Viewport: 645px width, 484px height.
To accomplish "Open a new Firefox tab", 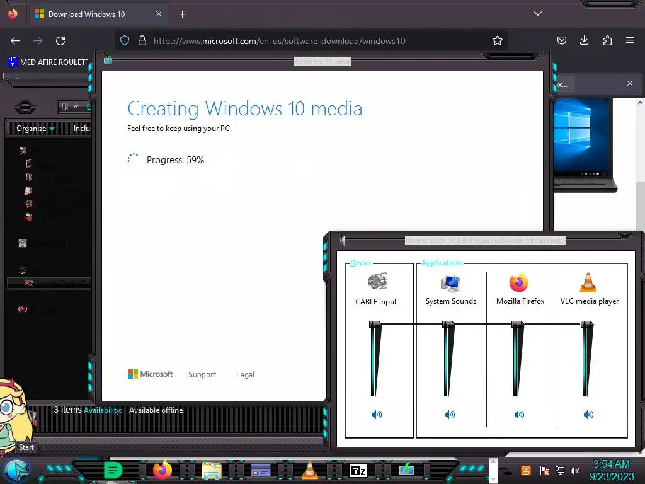I will point(182,14).
